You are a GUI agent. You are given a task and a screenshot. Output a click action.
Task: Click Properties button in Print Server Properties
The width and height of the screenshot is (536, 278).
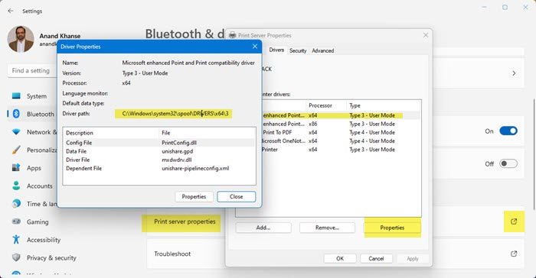392,228
